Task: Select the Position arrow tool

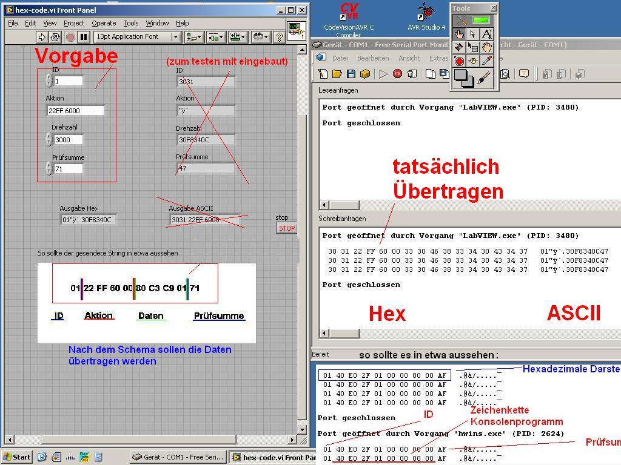Action: pyautogui.click(x=473, y=34)
